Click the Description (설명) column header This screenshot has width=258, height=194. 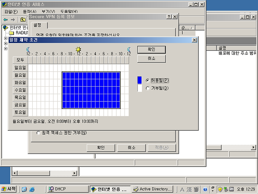[x=236, y=48]
